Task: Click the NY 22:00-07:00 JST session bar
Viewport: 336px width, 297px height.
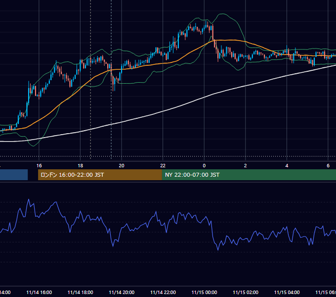Action: click(x=249, y=175)
